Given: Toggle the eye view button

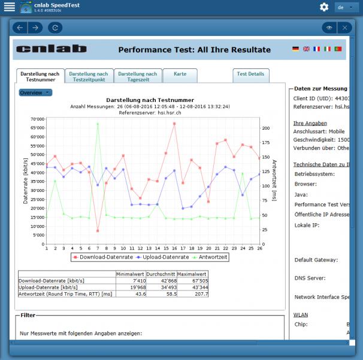Looking at the screenshot, I should [x=329, y=28].
